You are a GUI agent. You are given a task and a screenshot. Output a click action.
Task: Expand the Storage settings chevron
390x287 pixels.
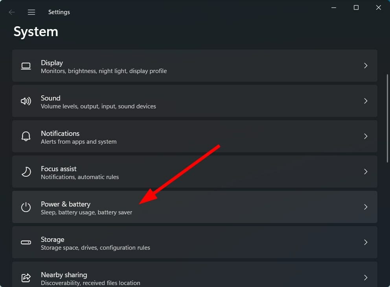[366, 242]
